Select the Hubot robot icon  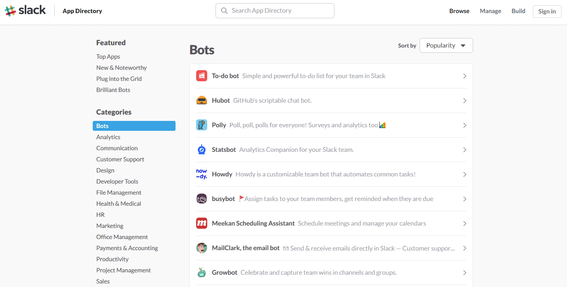coord(202,100)
